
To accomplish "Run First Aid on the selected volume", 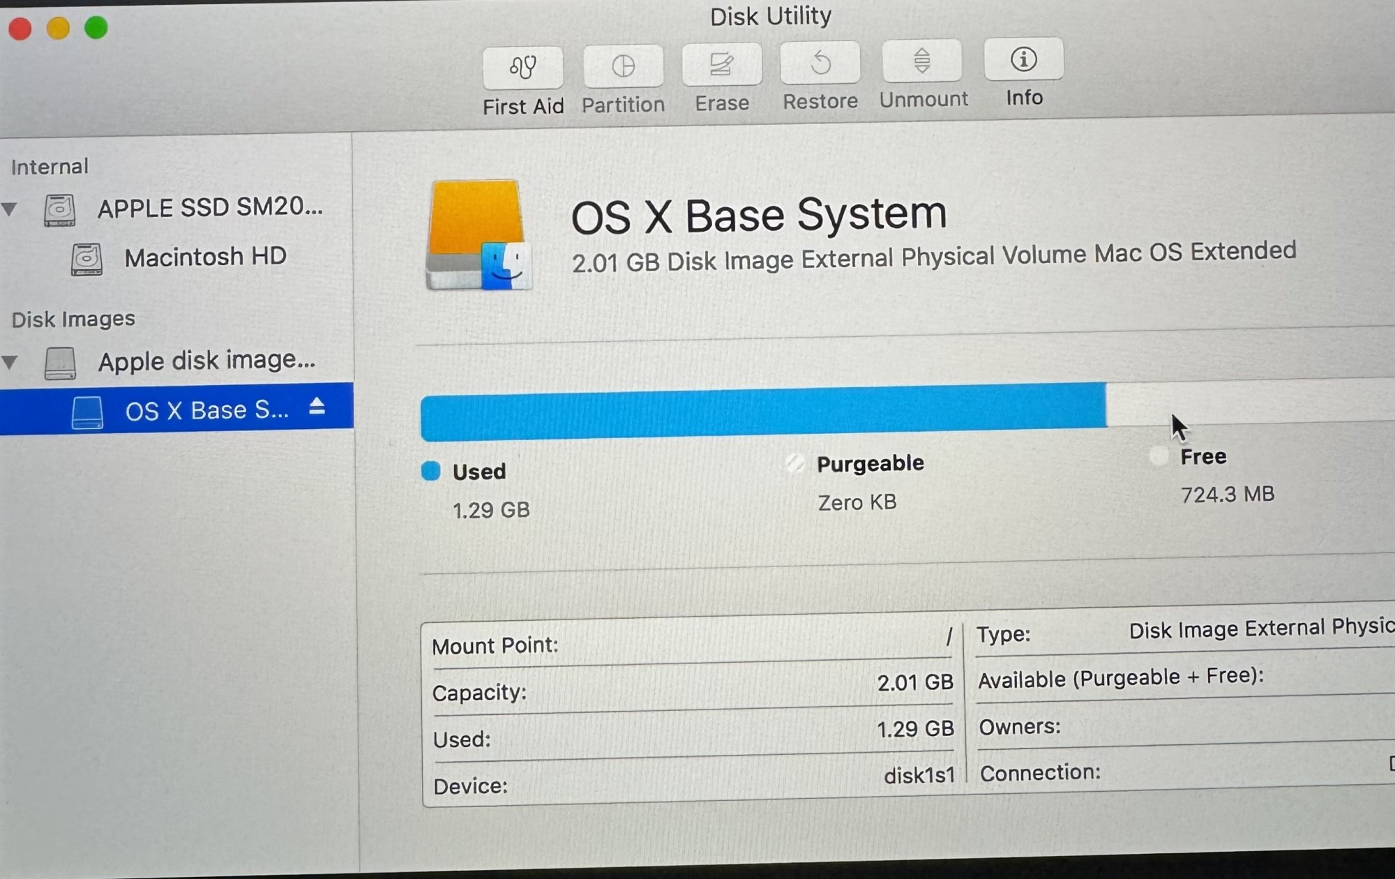I will [523, 68].
